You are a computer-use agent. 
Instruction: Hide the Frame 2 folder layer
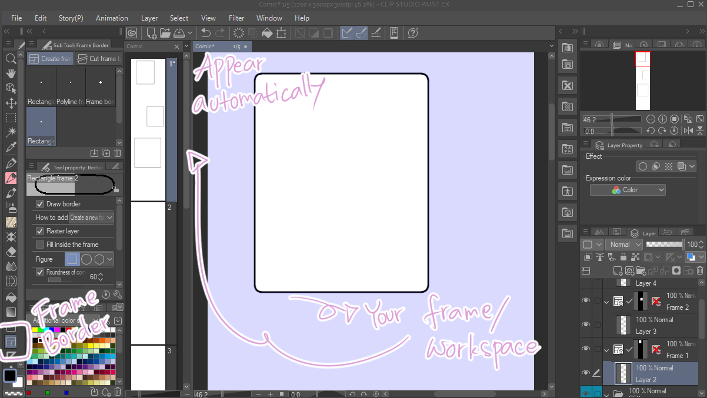[x=586, y=300]
